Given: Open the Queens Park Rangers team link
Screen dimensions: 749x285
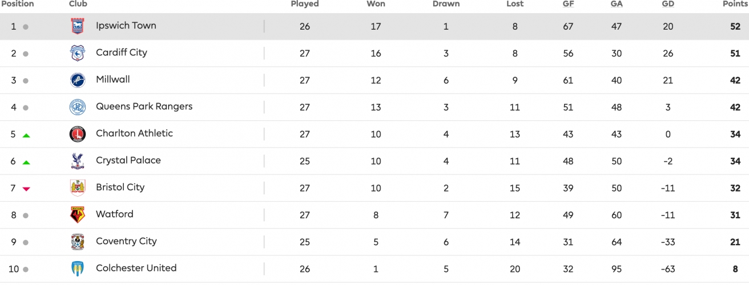Looking at the screenshot, I should (x=144, y=107).
